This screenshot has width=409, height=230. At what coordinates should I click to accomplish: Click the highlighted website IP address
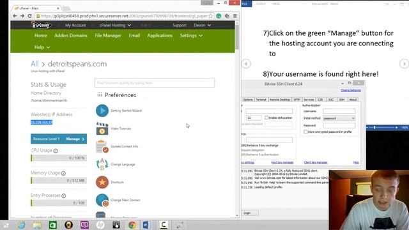pyautogui.click(x=42, y=122)
